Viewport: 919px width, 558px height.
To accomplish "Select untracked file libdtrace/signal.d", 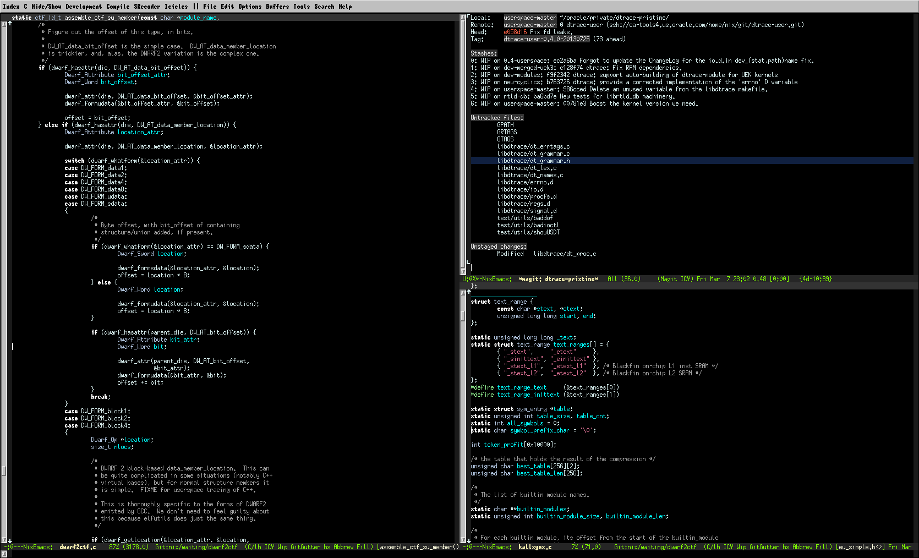I will (527, 211).
